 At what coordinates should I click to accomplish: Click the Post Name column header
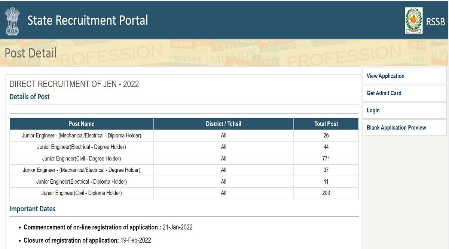(x=81, y=124)
